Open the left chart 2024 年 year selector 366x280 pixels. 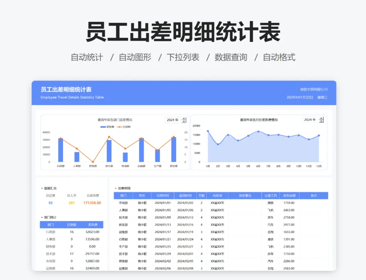pyautogui.click(x=173, y=120)
